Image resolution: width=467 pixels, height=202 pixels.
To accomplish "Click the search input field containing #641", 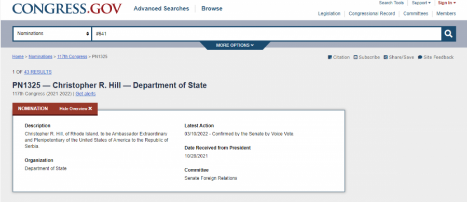I will [267, 34].
